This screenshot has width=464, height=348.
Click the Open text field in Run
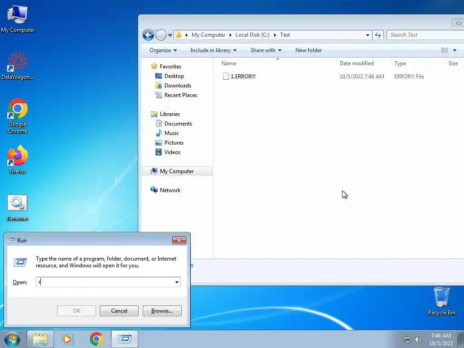[x=105, y=282]
